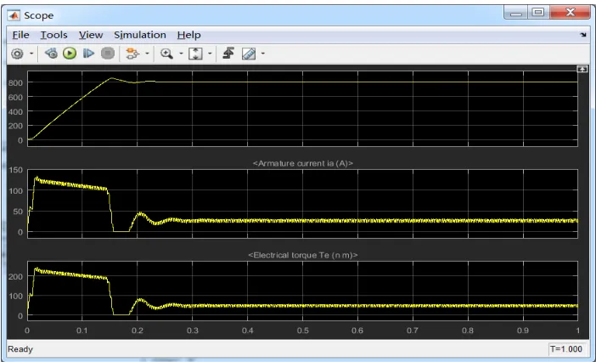596x362 pixels.
Task: Click the Electrical torque Te (n m) plot title
Action: tap(303, 255)
